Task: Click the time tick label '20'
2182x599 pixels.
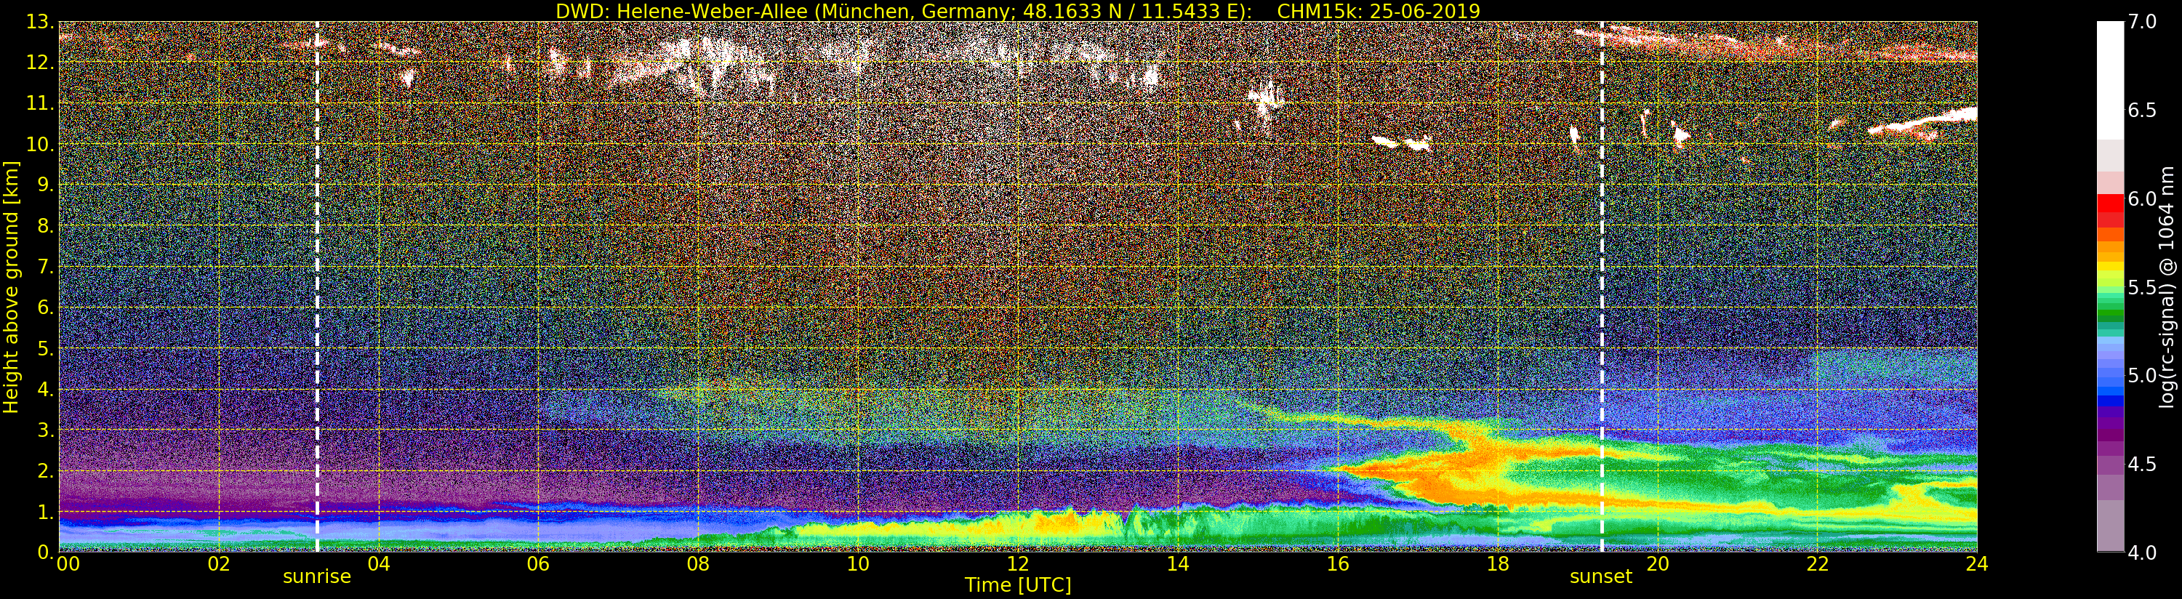Action: click(1657, 564)
